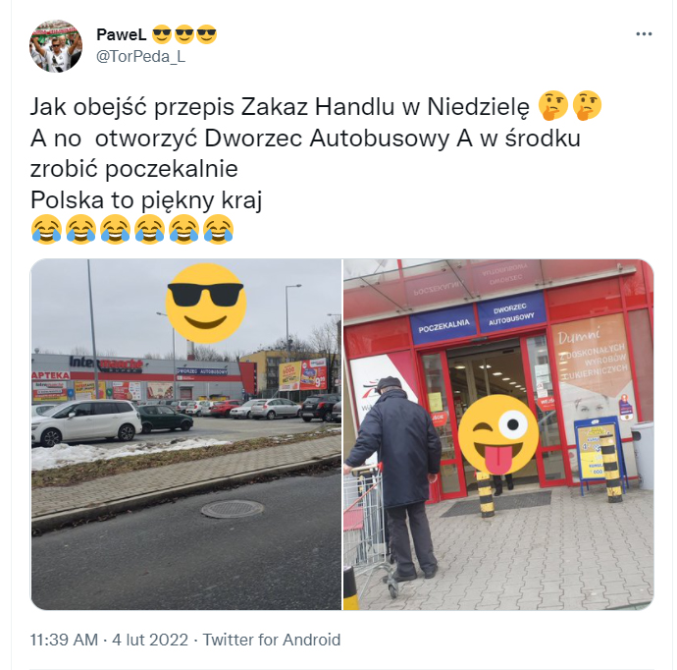The height and width of the screenshot is (670, 677).
Task: Click the white car in the left photo
Action: [86, 422]
